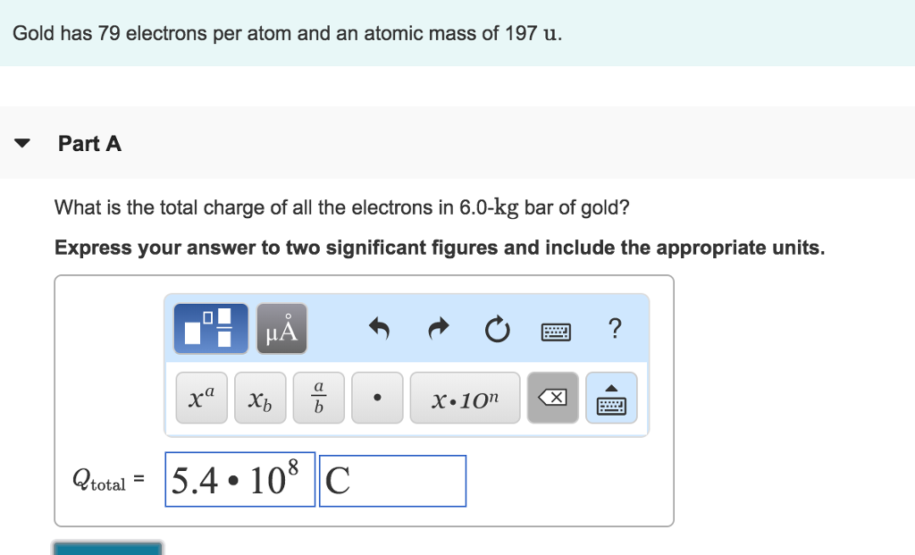915x555 pixels.
Task: Insert a fraction with the a/b icon
Action: [x=318, y=397]
